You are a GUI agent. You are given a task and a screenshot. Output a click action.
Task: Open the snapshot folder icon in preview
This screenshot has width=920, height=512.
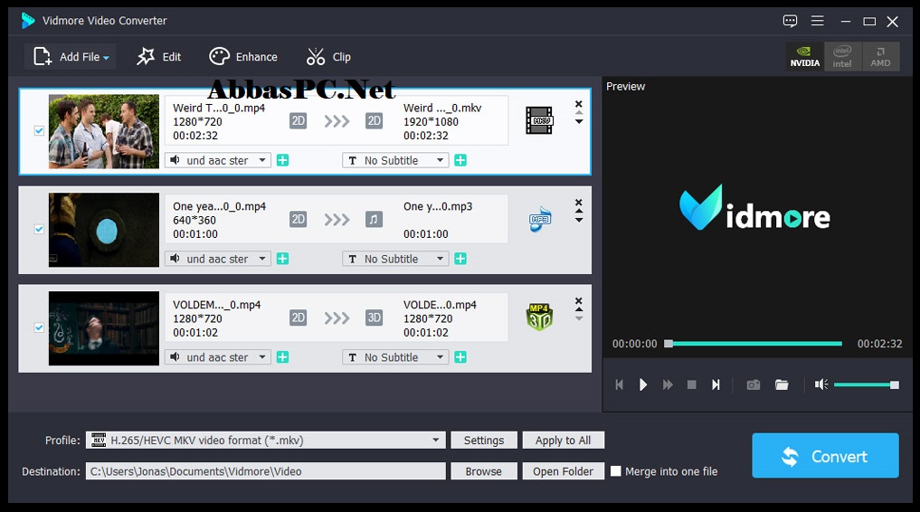pyautogui.click(x=782, y=384)
